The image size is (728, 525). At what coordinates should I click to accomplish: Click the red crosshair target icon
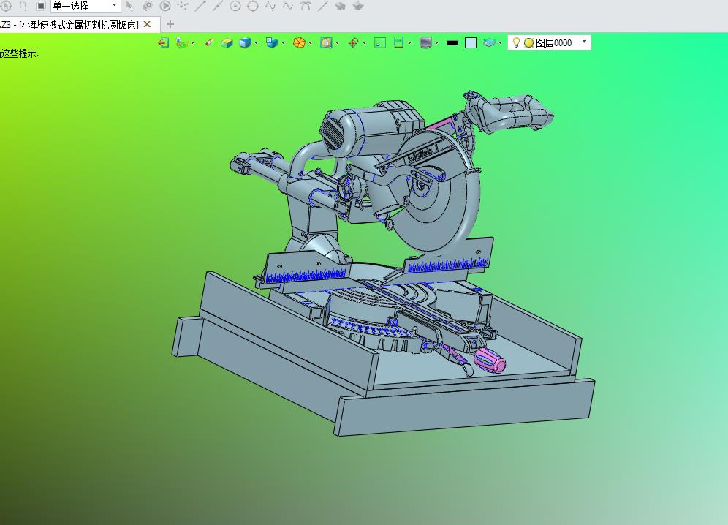pyautogui.click(x=353, y=42)
